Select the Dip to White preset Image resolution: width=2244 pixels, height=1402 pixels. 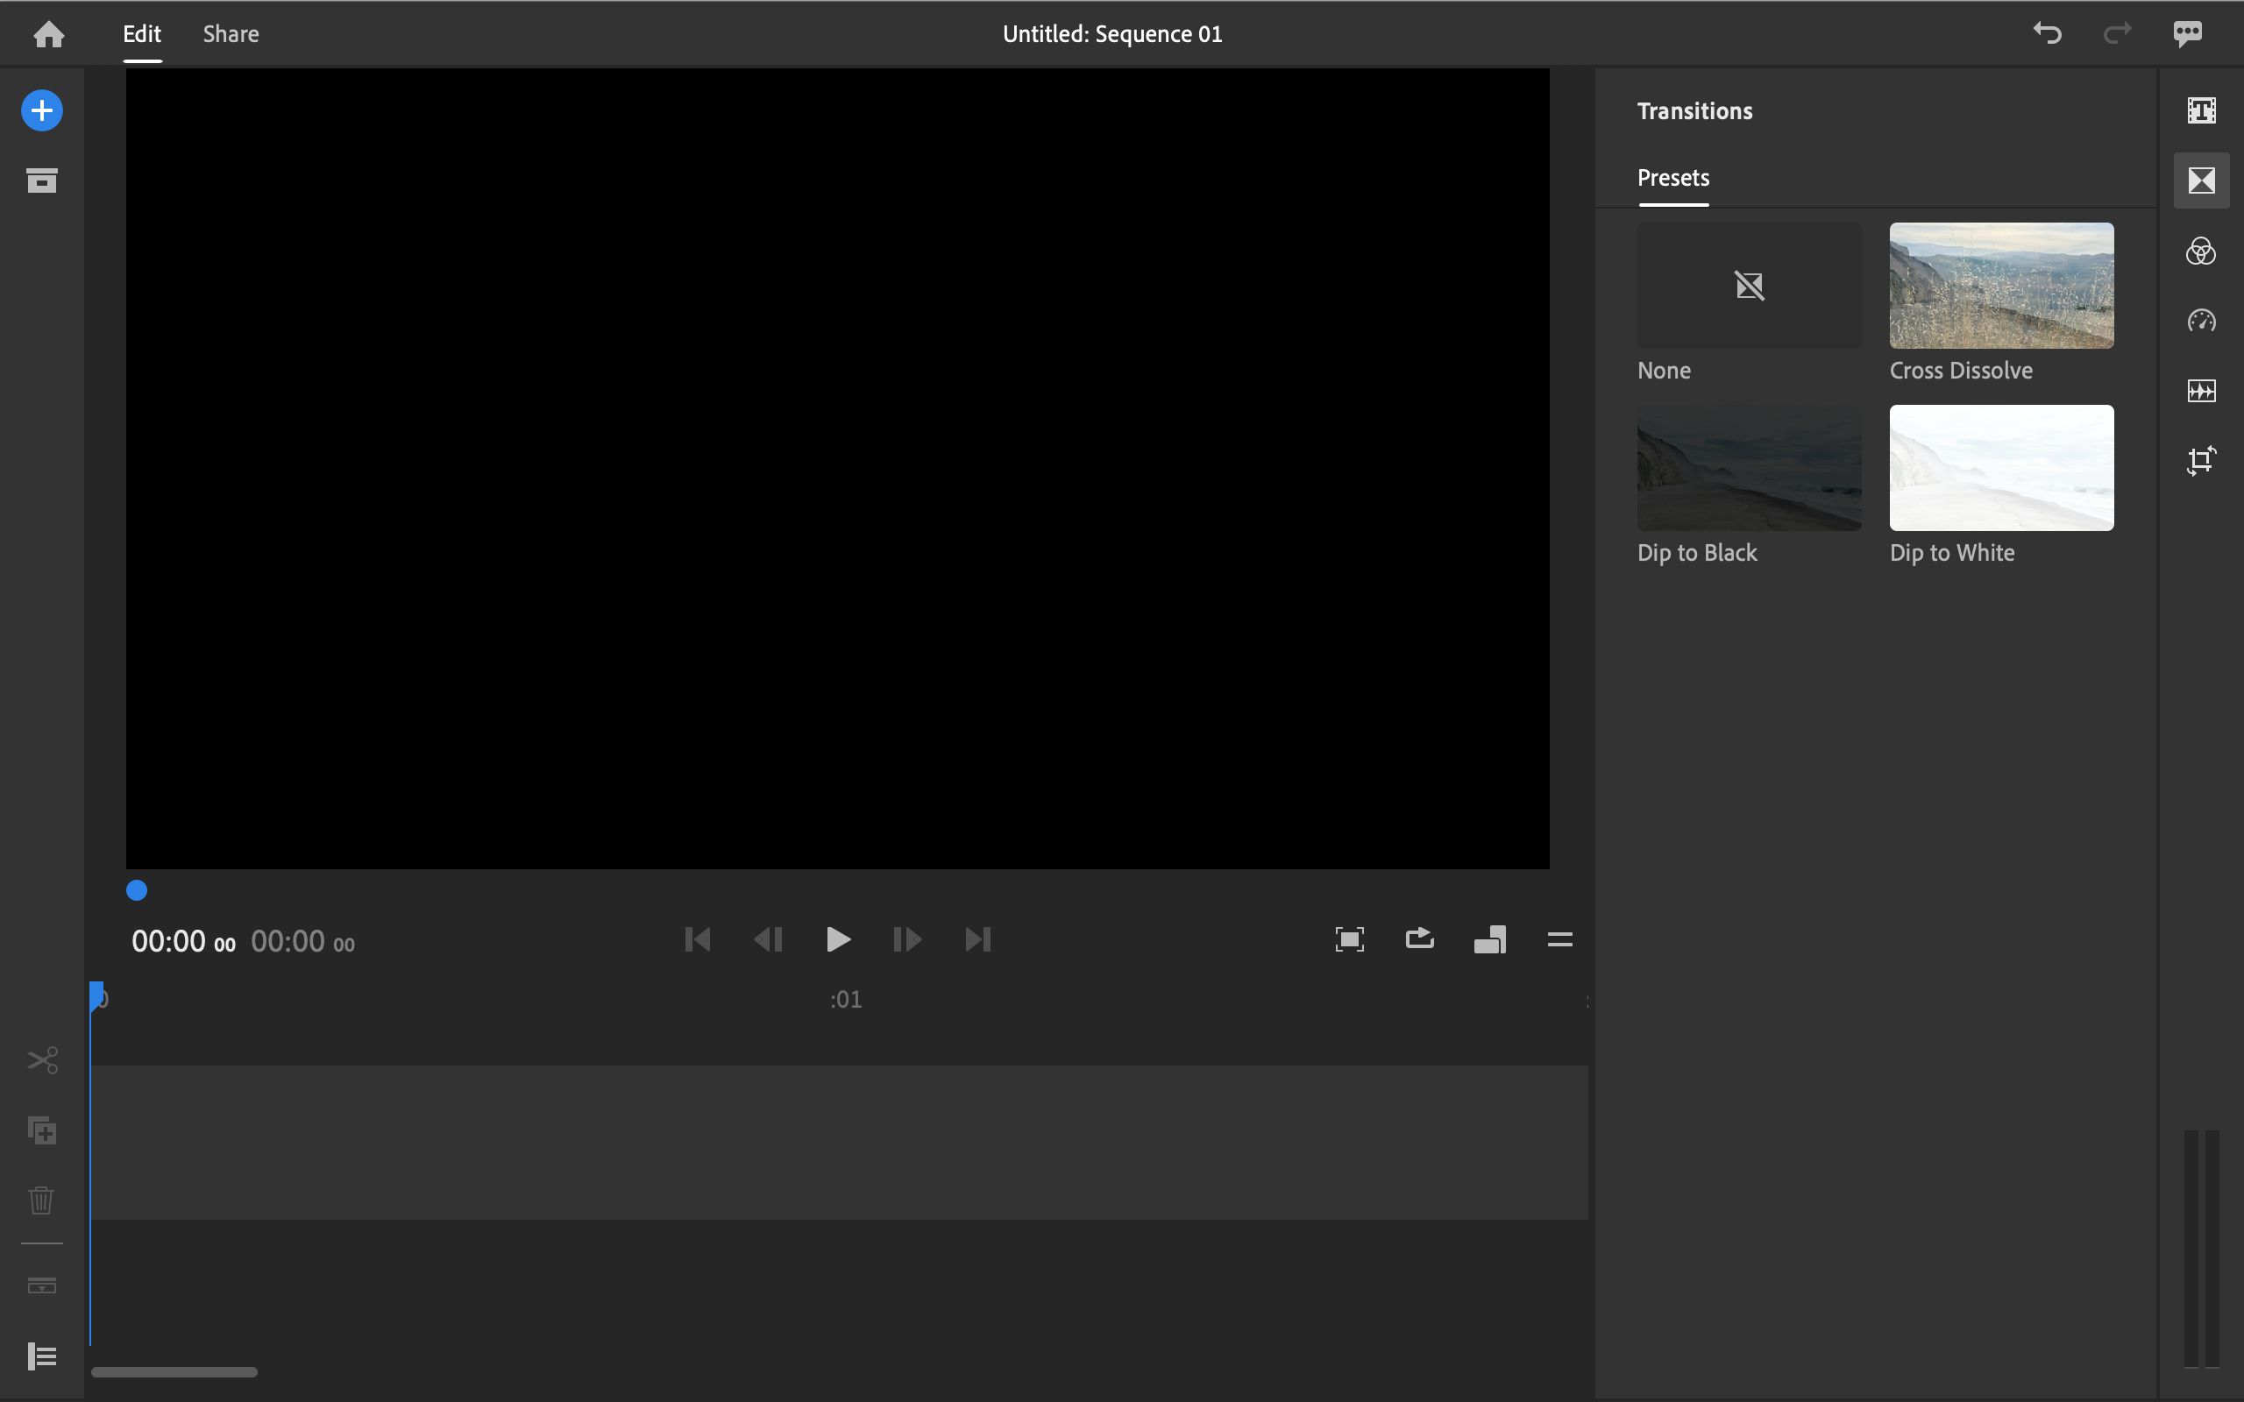[2001, 467]
